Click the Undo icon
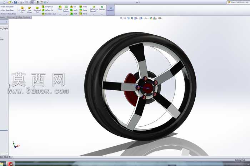This screenshot has height=166, width=250. (x=26, y=2)
